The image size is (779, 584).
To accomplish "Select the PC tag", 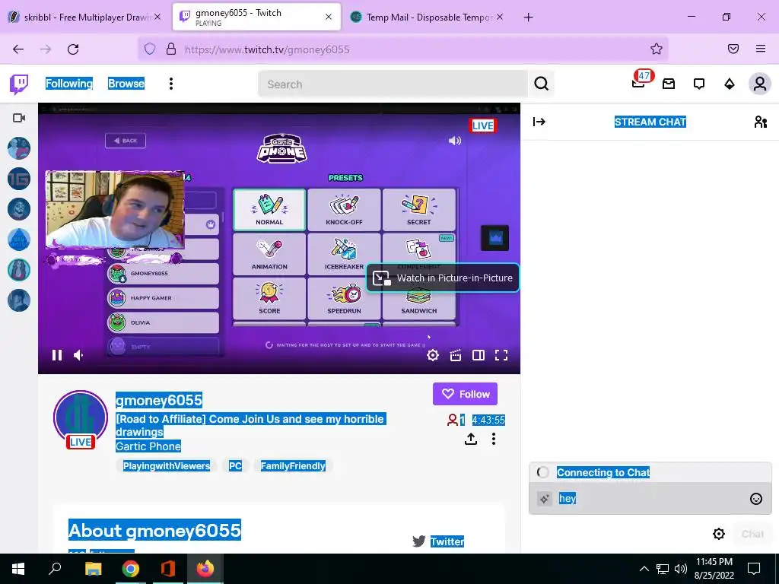I will point(235,466).
